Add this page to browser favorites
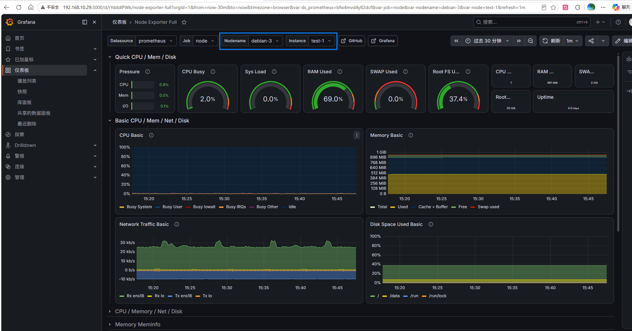The width and height of the screenshot is (632, 331). click(x=553, y=7)
